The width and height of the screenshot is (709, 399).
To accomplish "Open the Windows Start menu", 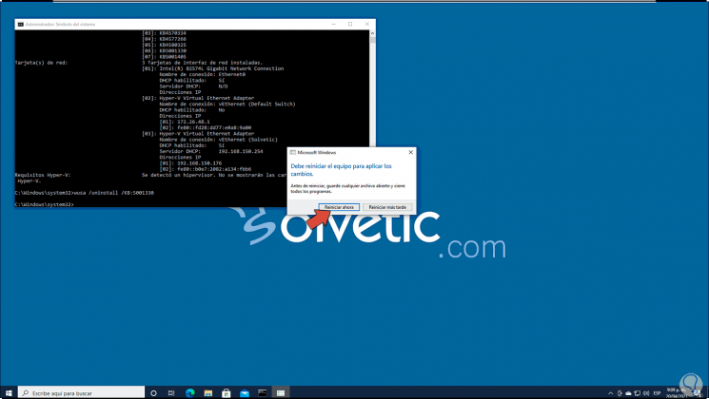I will point(9,393).
